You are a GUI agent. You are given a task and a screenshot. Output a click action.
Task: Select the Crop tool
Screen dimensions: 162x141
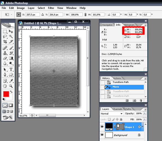point(5,41)
